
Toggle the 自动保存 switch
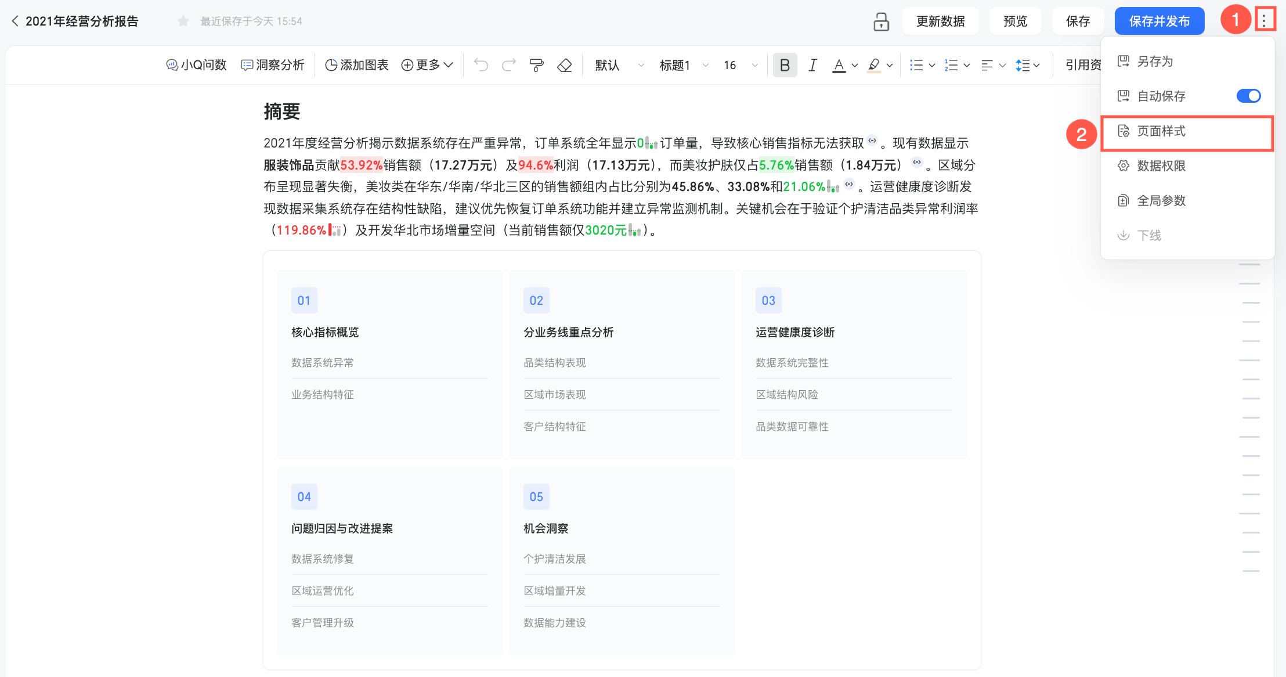pos(1248,96)
